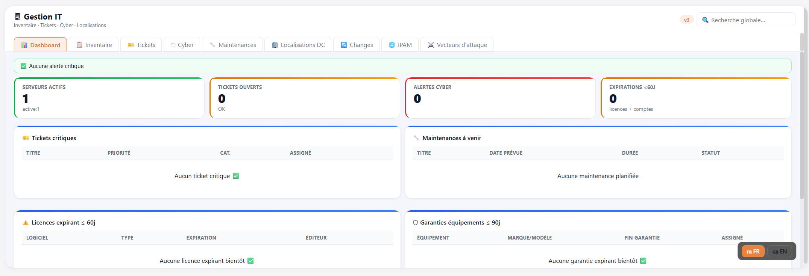
Task: Switch language to French (FR)
Action: tap(753, 252)
